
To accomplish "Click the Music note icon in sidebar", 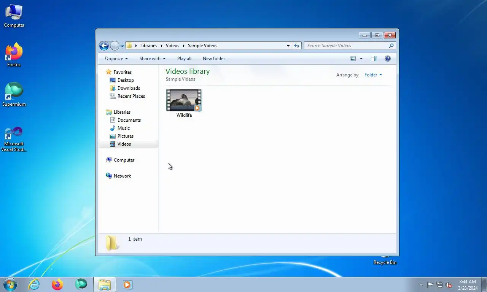I will [x=113, y=128].
